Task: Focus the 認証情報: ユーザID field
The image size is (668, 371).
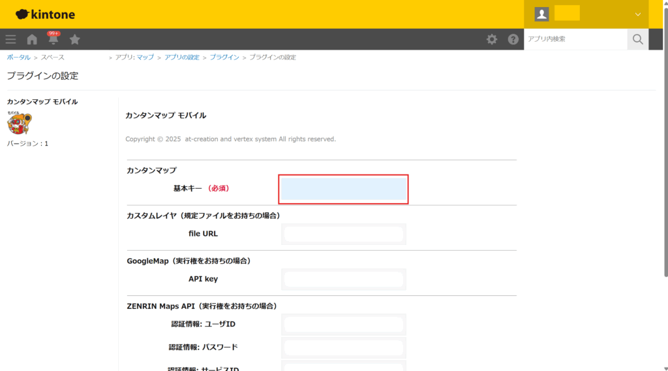Action: pos(343,325)
